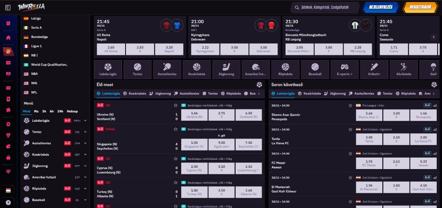The height and width of the screenshot is (208, 442).
Task: Select the Kézilabda sport tile
Action: coord(404,69)
